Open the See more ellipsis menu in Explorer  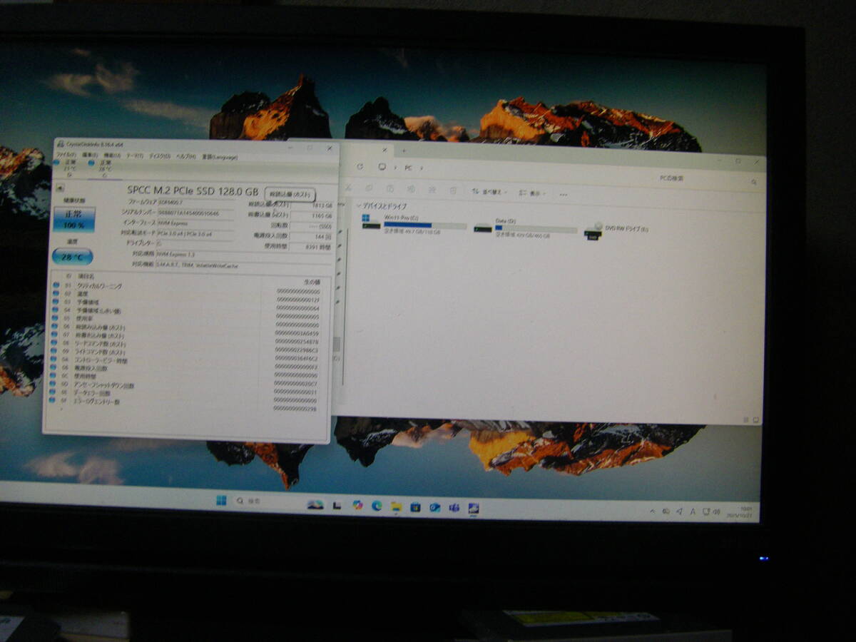click(564, 194)
